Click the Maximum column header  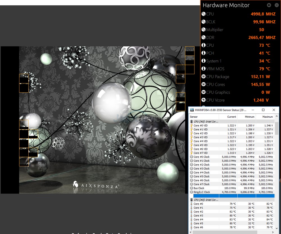[268, 117]
